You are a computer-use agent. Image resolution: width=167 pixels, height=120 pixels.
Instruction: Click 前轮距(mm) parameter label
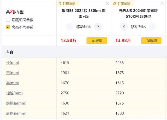point(16,103)
